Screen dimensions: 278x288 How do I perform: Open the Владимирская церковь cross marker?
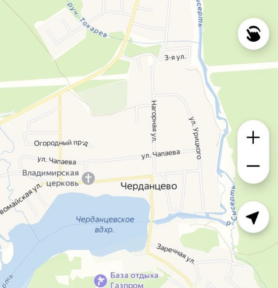[88, 178]
